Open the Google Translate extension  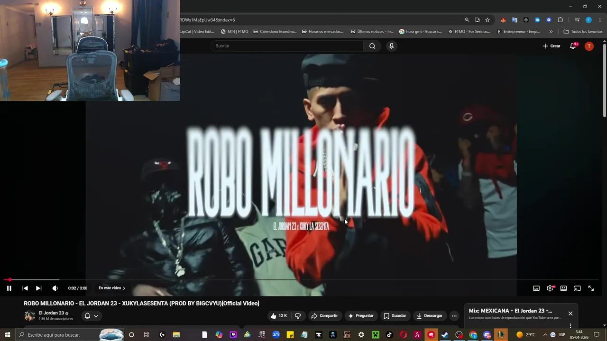pyautogui.click(x=515, y=20)
